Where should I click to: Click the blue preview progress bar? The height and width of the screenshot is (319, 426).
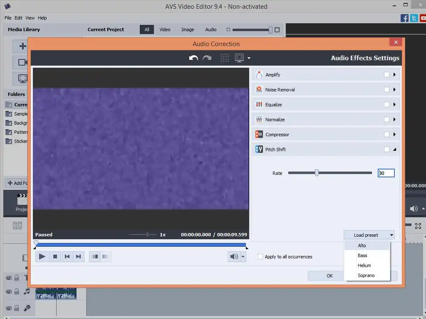(x=141, y=245)
